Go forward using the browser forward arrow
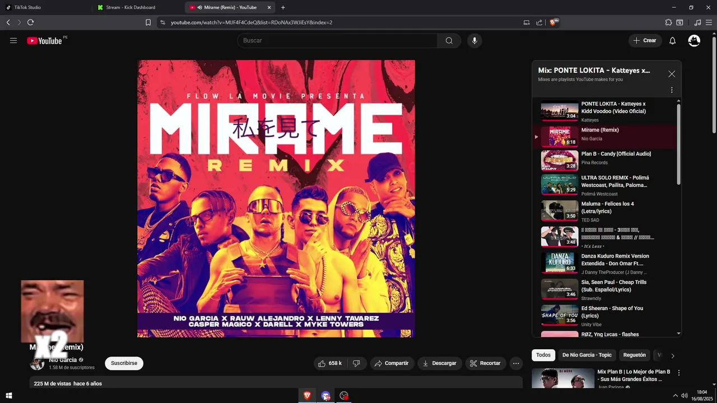Image resolution: width=717 pixels, height=403 pixels. point(18,22)
